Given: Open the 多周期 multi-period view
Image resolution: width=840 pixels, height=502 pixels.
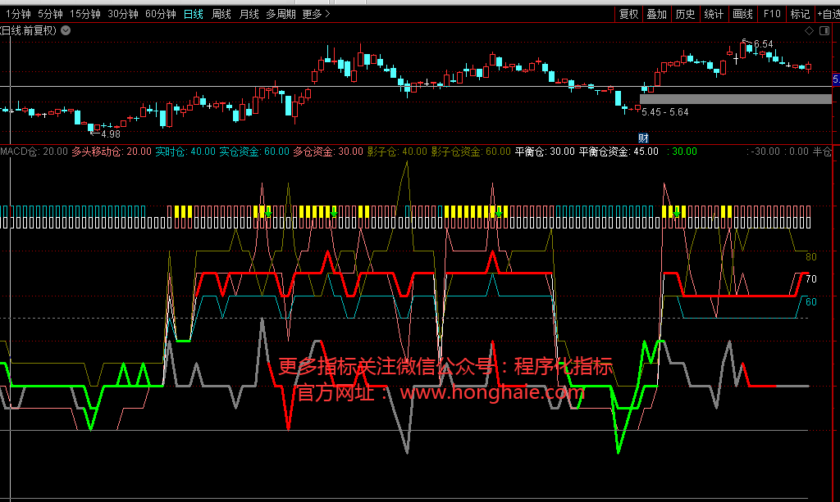Looking at the screenshot, I should (281, 14).
